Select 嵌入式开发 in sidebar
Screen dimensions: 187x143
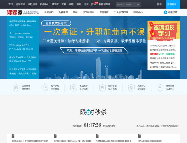tap(24, 74)
